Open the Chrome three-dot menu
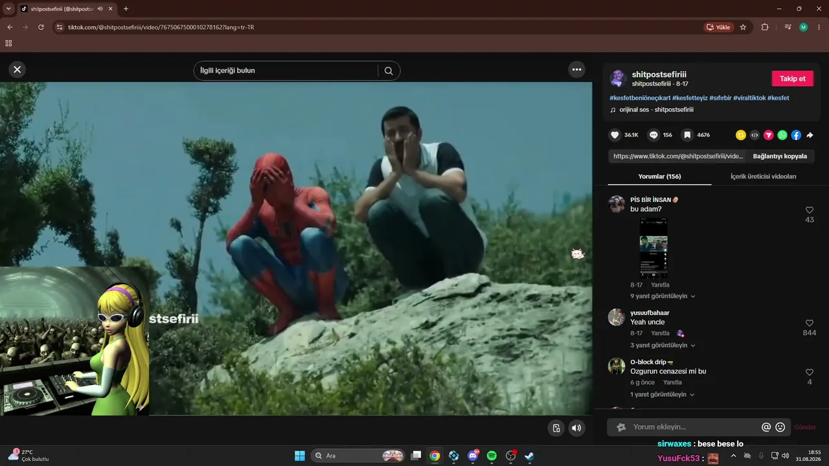The height and width of the screenshot is (466, 829). point(819,27)
